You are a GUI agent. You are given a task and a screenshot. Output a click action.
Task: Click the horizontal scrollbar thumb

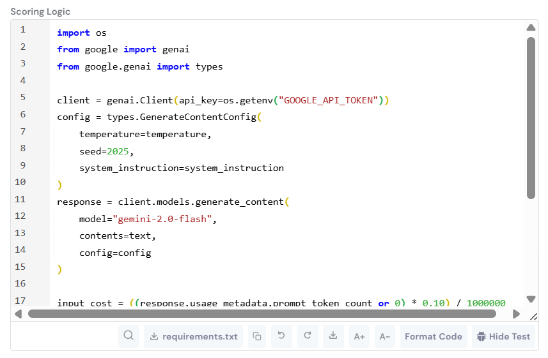pyautogui.click(x=262, y=314)
